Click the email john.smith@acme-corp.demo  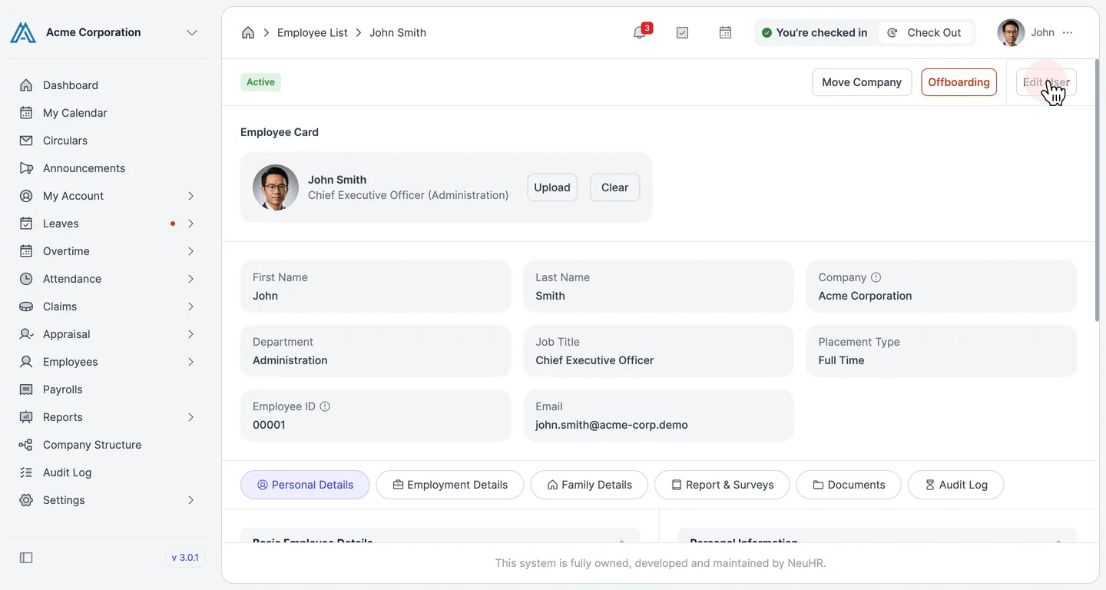[611, 425]
